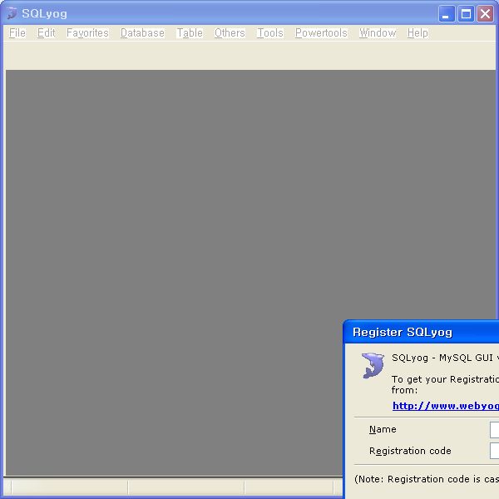Minimize the SQLyog window
The width and height of the screenshot is (499, 499).
coord(447,13)
